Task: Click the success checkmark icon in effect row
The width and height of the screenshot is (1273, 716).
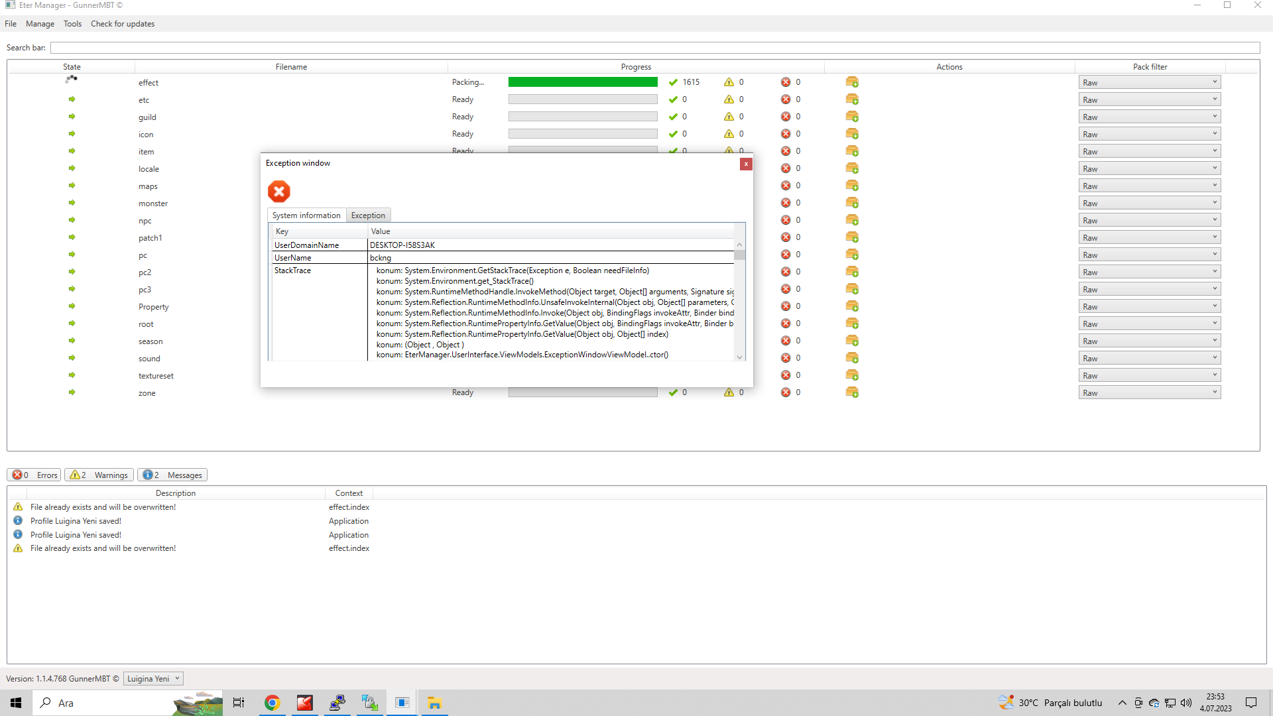Action: point(673,82)
